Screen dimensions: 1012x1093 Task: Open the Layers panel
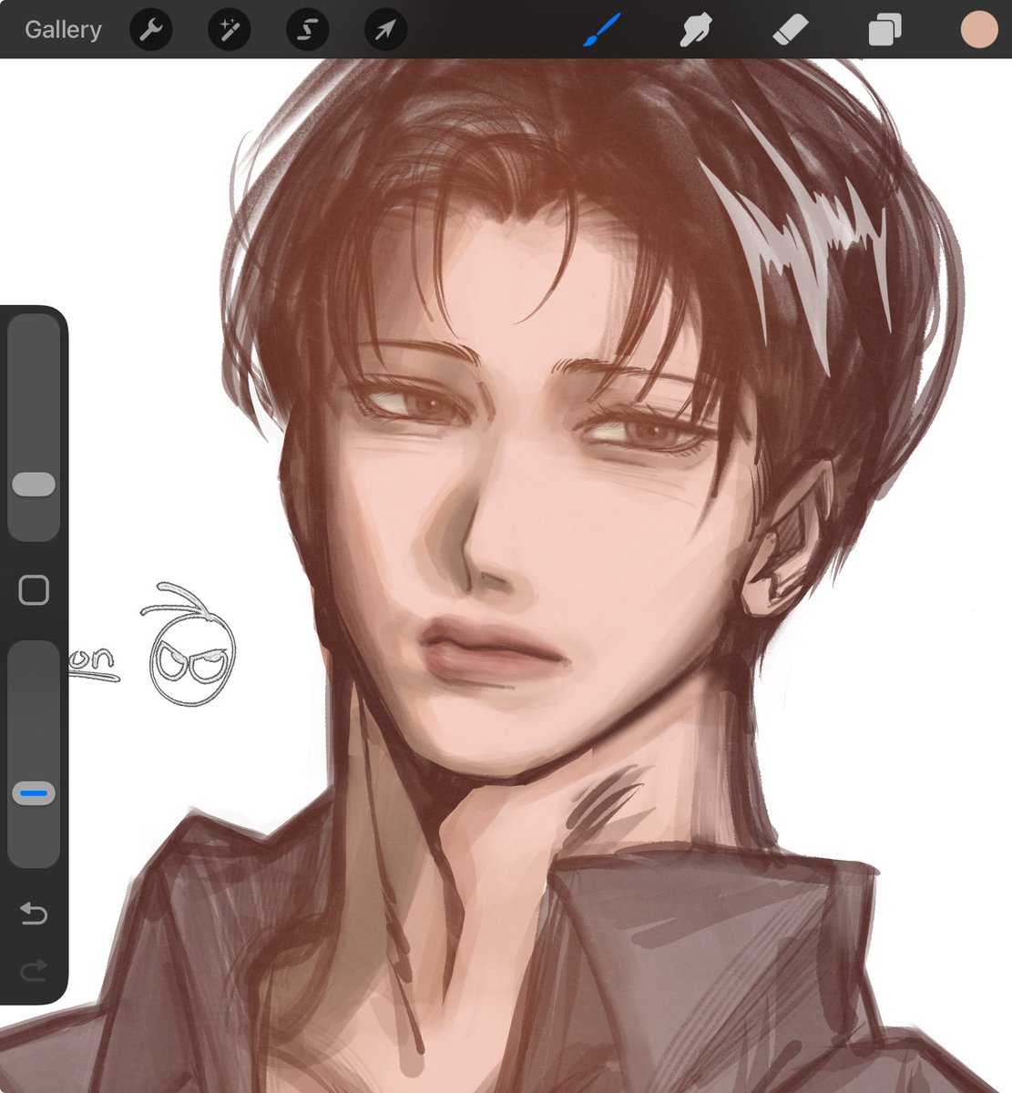click(884, 30)
